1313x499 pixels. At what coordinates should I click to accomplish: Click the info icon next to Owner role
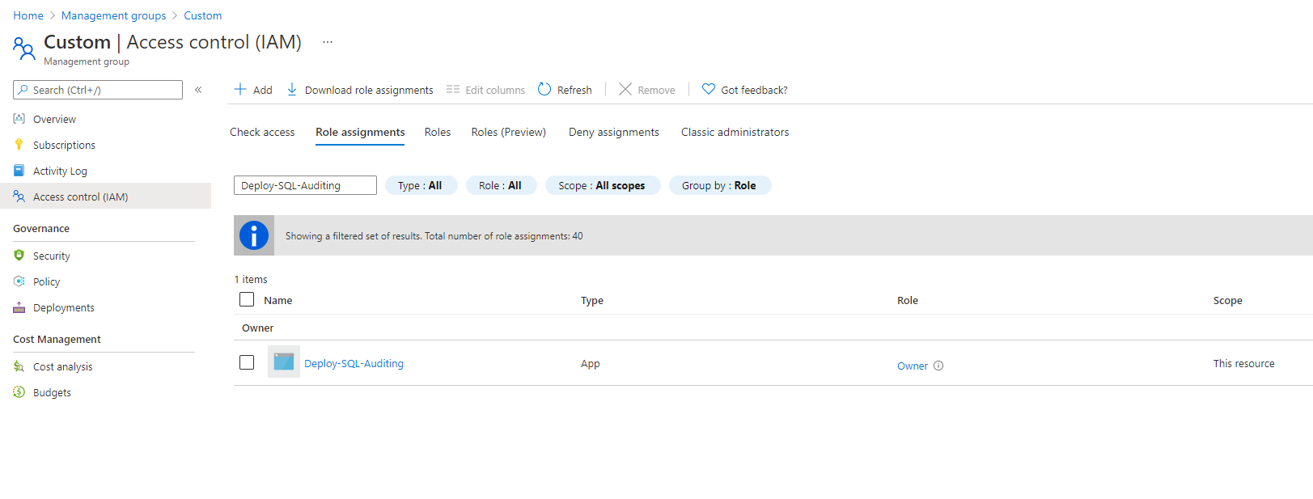tap(938, 366)
